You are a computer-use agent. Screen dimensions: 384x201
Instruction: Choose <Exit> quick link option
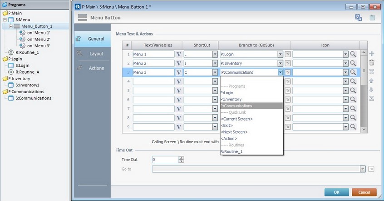(251, 126)
